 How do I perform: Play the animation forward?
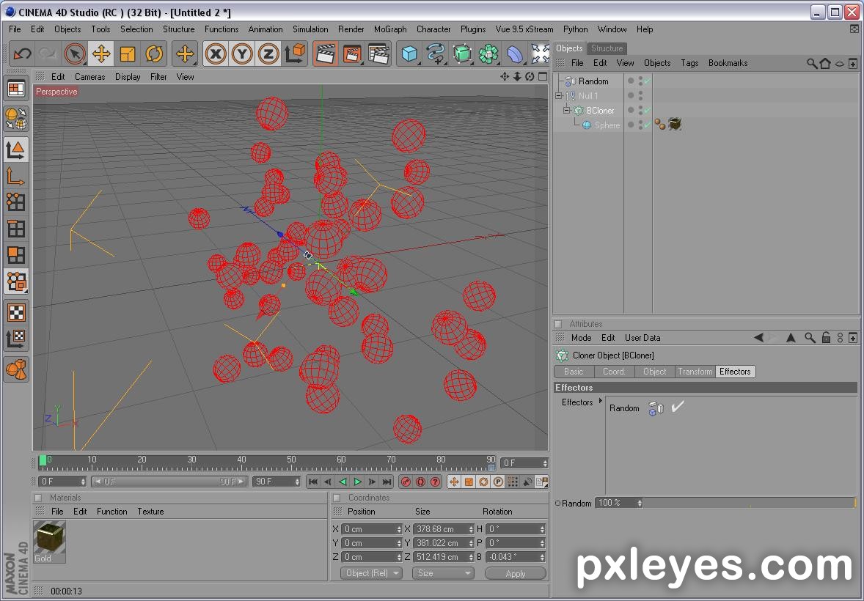[x=358, y=482]
